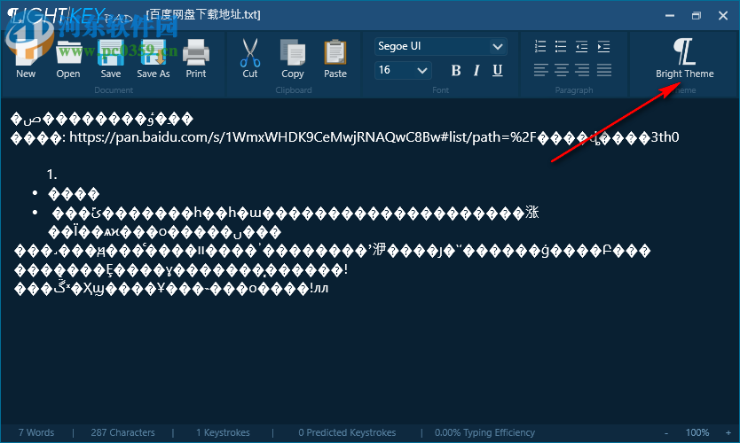
Task: Switch to Bright Theme
Action: click(684, 58)
